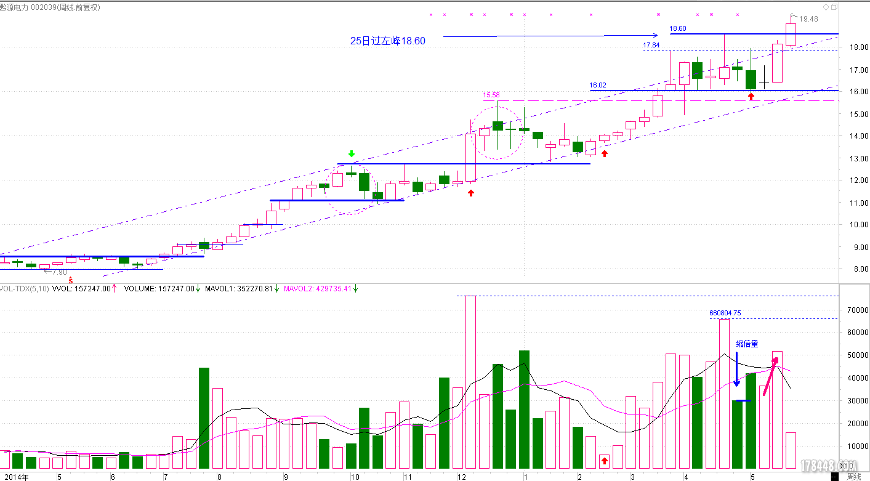Click the 660804.75 volume label
The width and height of the screenshot is (870, 481).
[x=725, y=313]
